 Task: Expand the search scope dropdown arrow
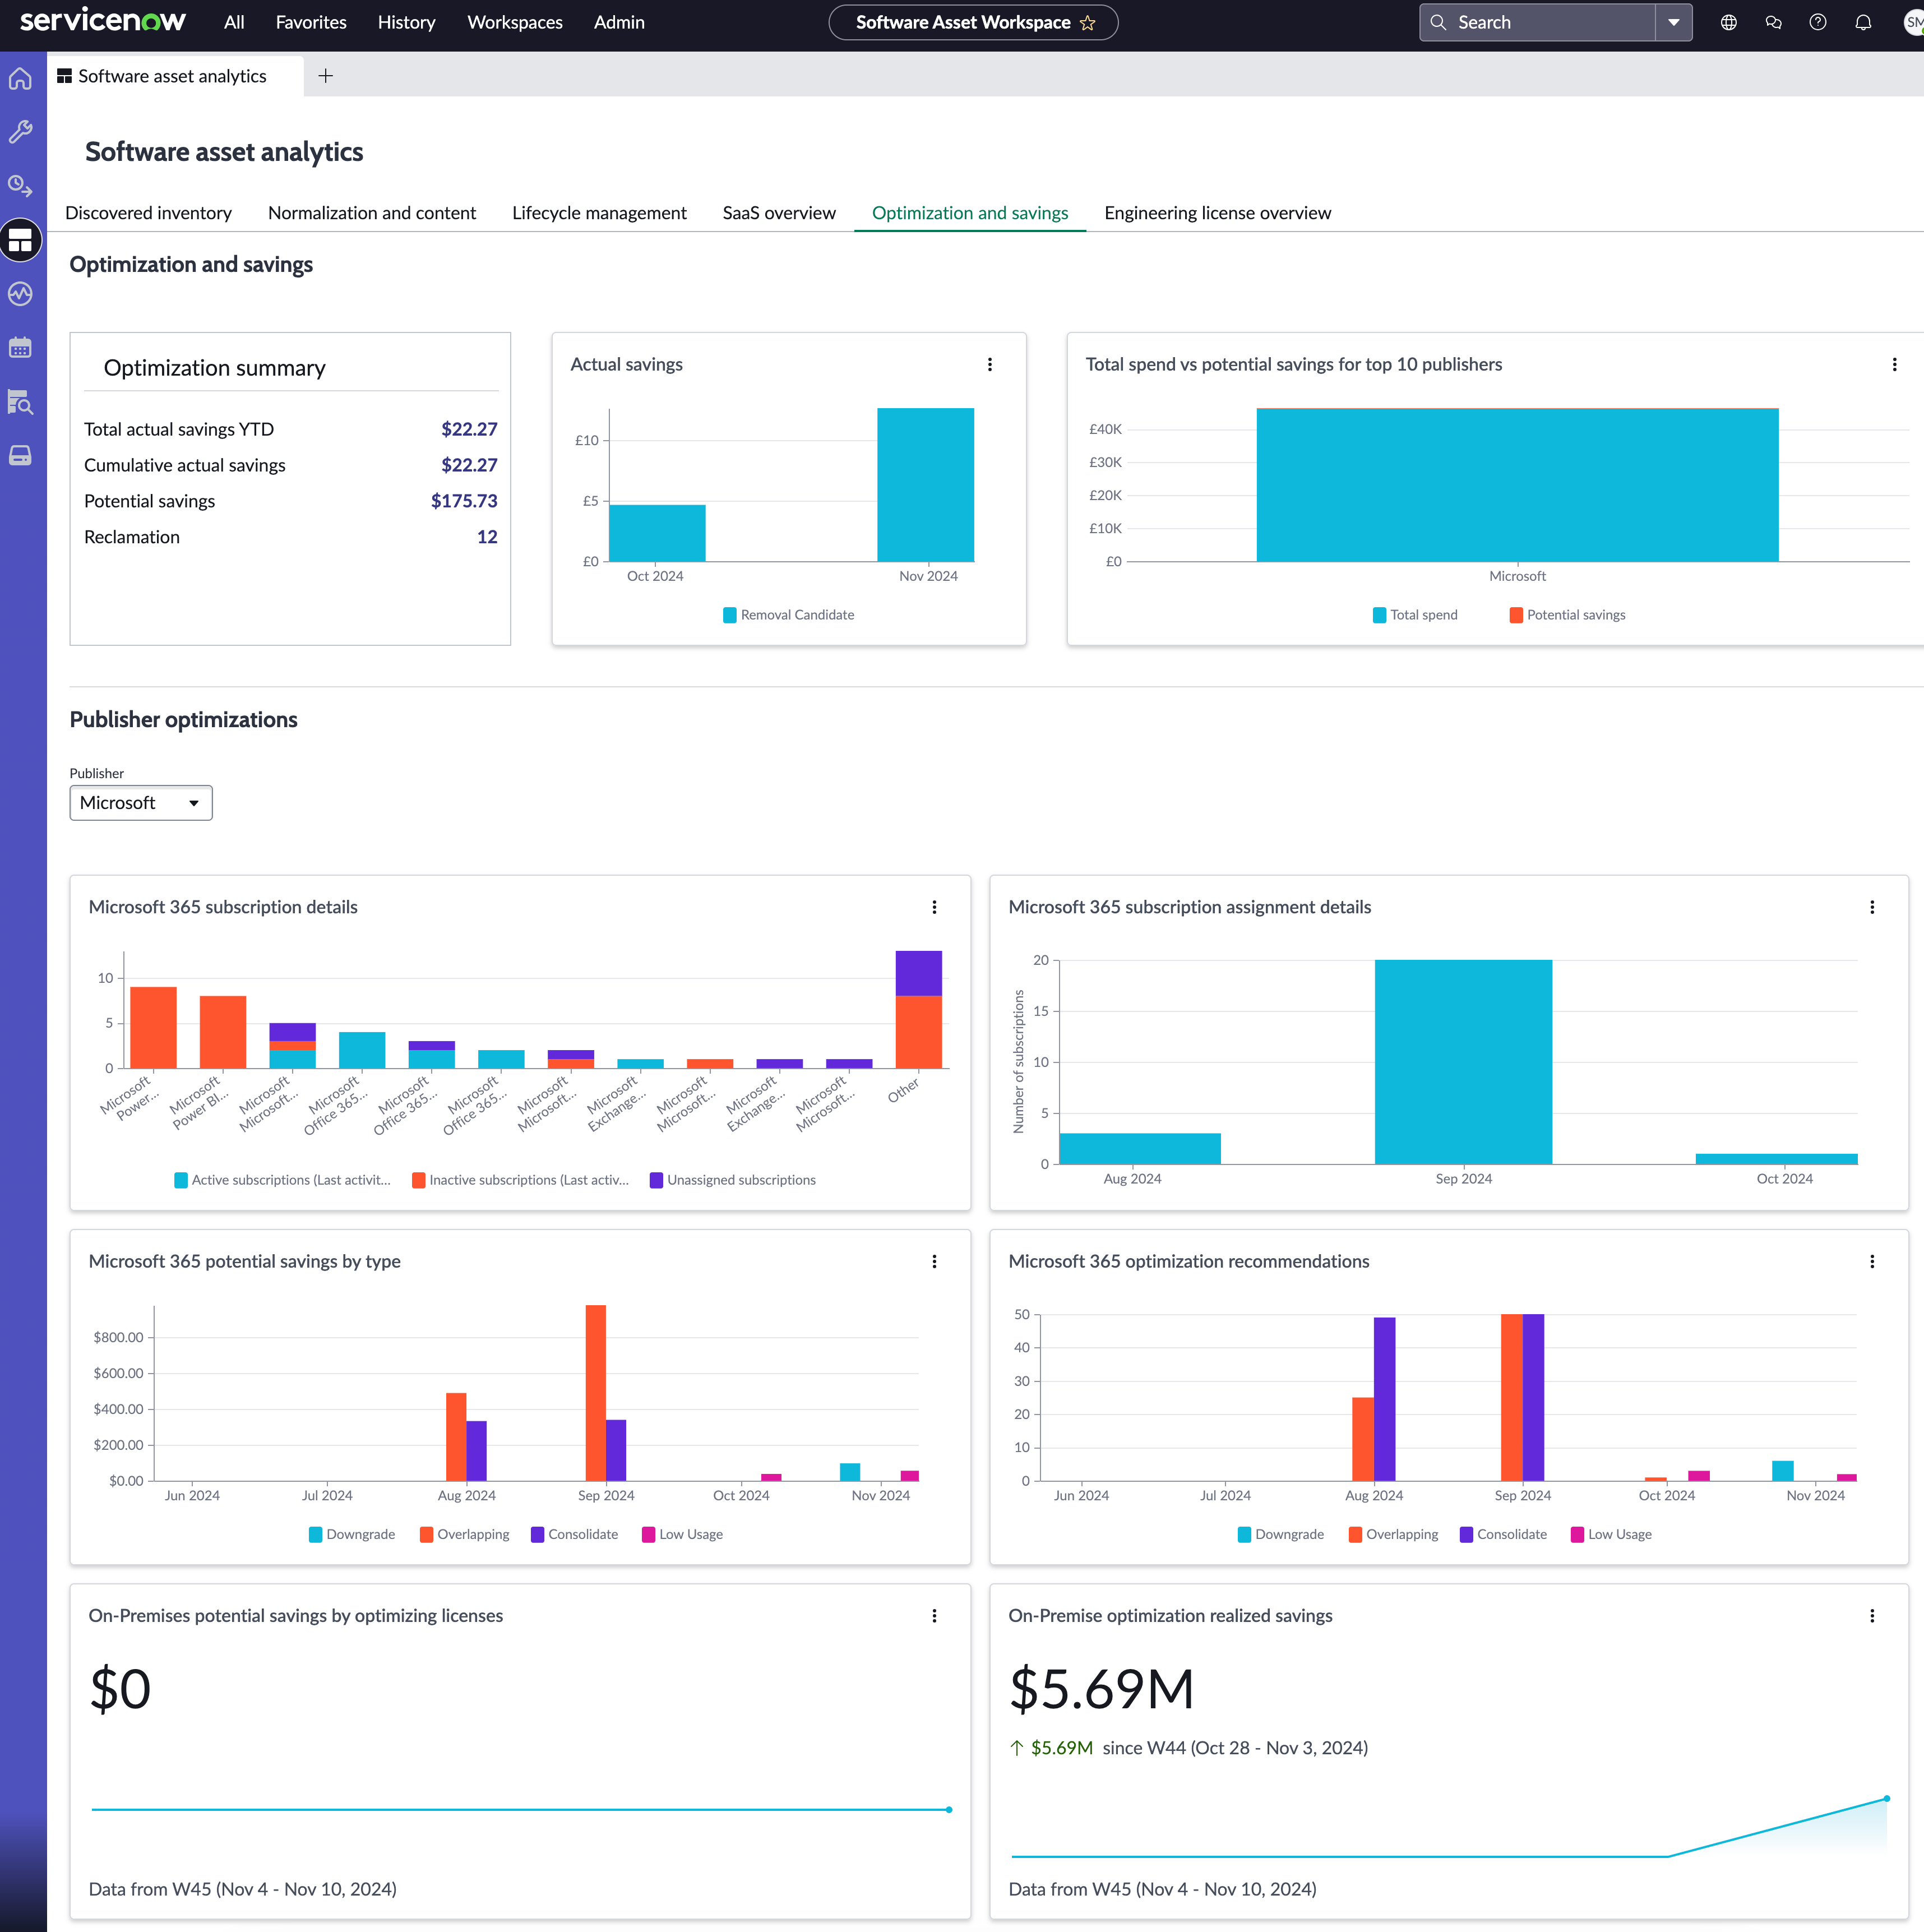click(x=1674, y=22)
